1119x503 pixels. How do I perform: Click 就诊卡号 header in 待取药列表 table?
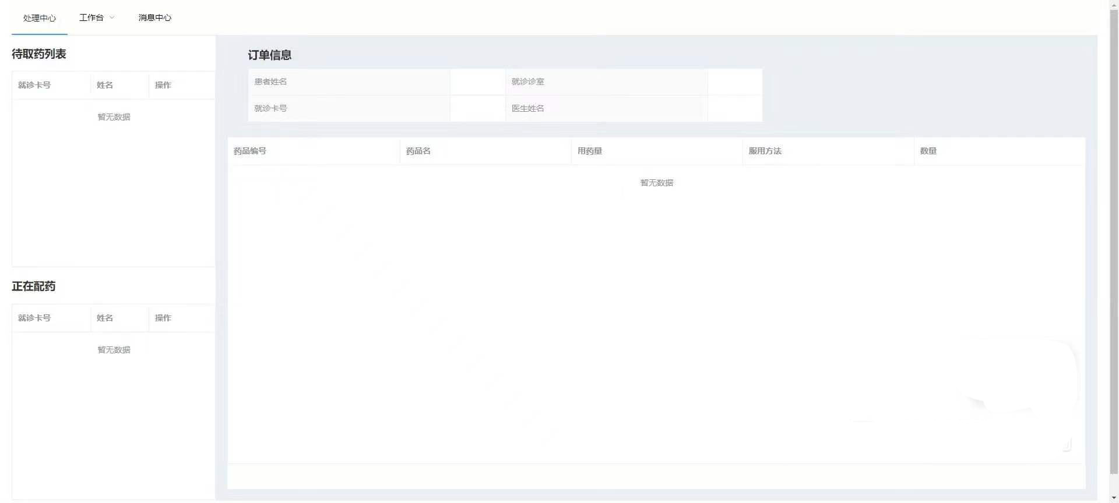34,85
